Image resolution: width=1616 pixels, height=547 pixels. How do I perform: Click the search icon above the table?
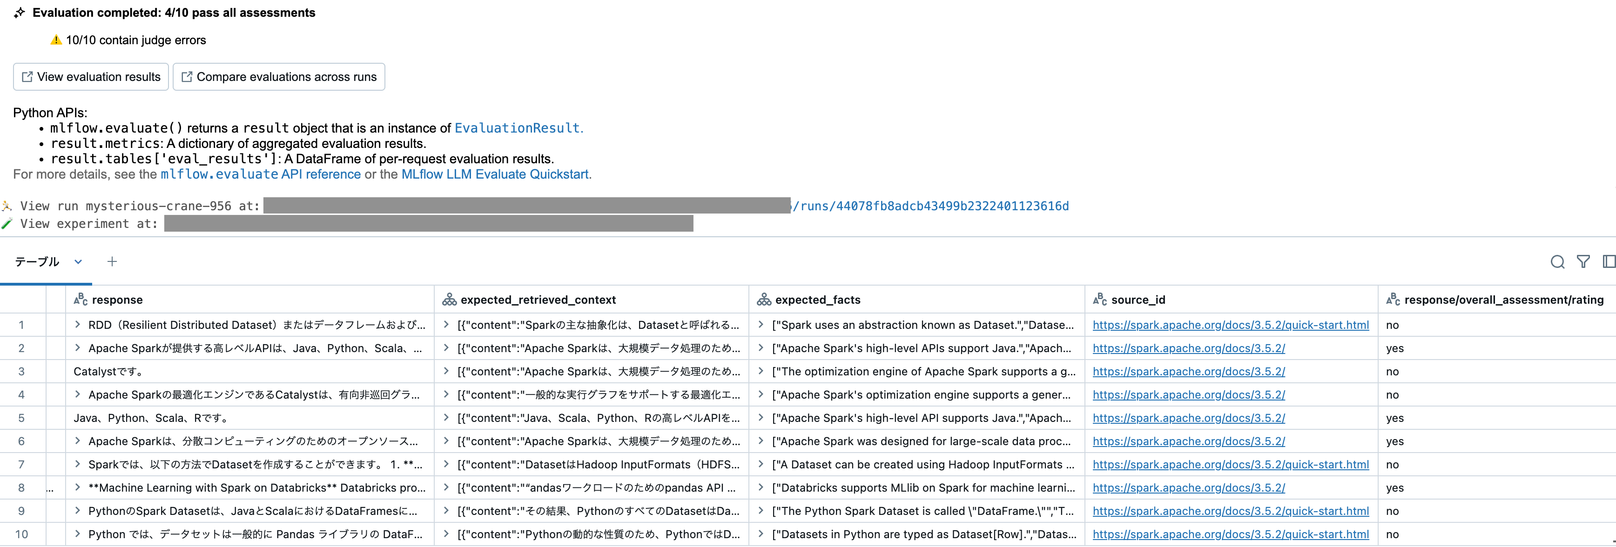tap(1558, 262)
